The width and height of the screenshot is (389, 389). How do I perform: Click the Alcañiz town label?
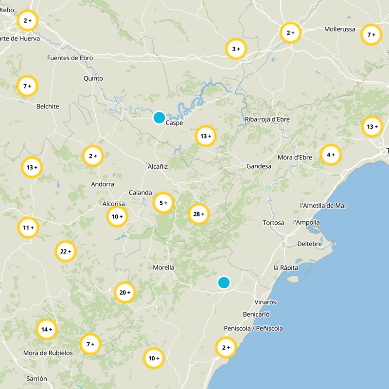coord(158,166)
